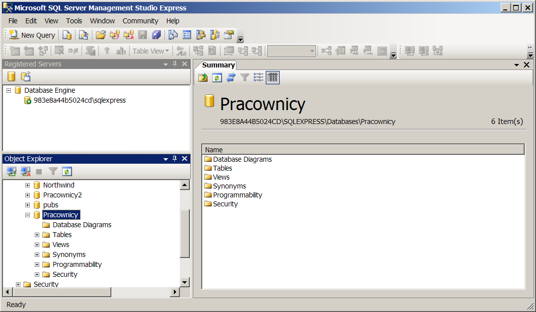Click the registered server 983e8a44b5024cd\sqlexpress

[x=79, y=100]
